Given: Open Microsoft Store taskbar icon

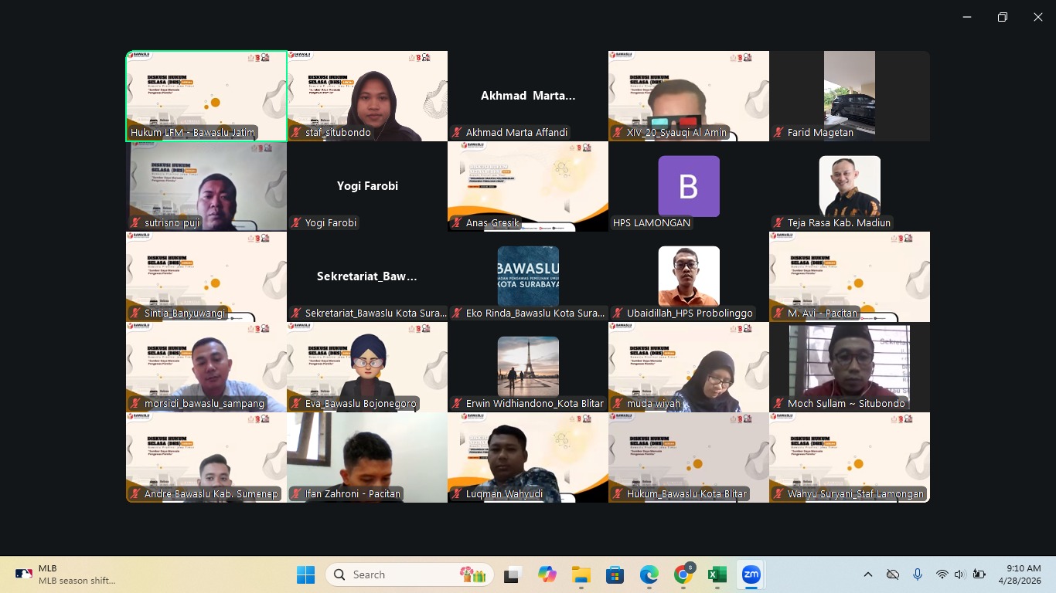Looking at the screenshot, I should pyautogui.click(x=615, y=574).
